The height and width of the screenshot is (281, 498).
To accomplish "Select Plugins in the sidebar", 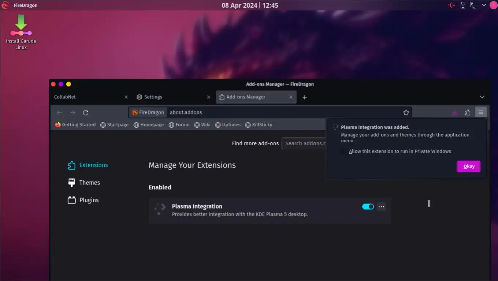I will click(x=83, y=200).
